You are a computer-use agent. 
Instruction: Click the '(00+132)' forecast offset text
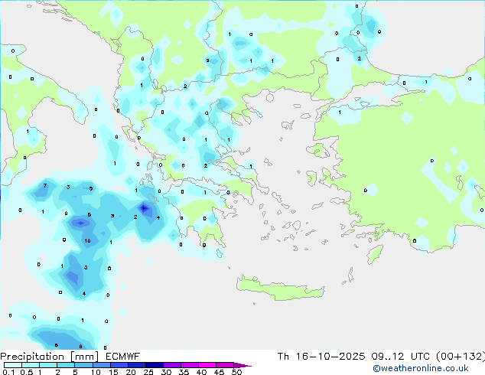click(461, 357)
